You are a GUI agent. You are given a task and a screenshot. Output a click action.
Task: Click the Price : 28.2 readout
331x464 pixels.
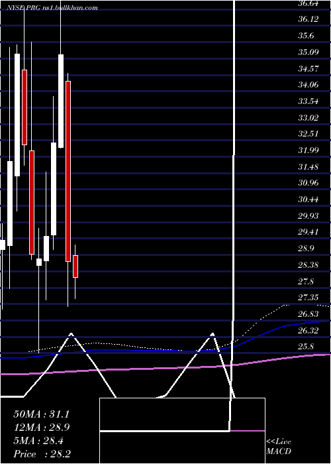[42, 454]
